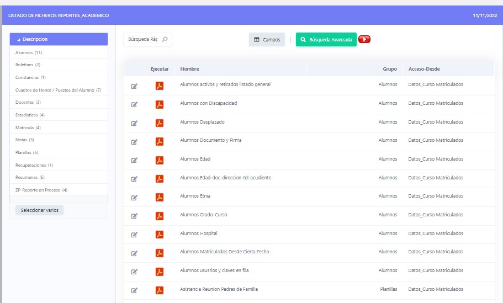503x303 pixels.
Task: Open Búsqueda Avanzada
Action: (326, 40)
